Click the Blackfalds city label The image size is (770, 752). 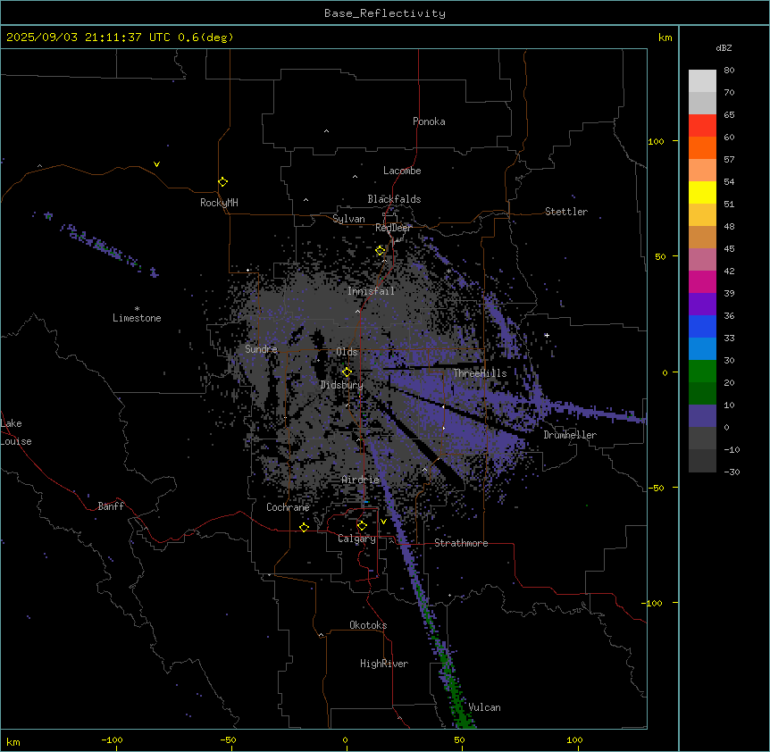tap(394, 199)
